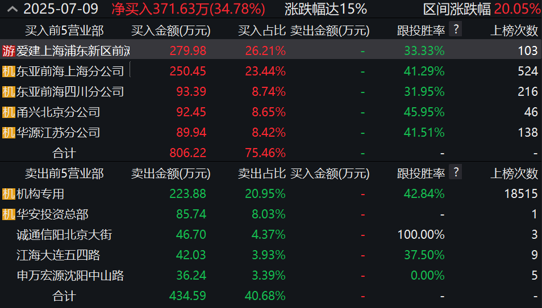Click the 卖出占比 column header

click(261, 173)
